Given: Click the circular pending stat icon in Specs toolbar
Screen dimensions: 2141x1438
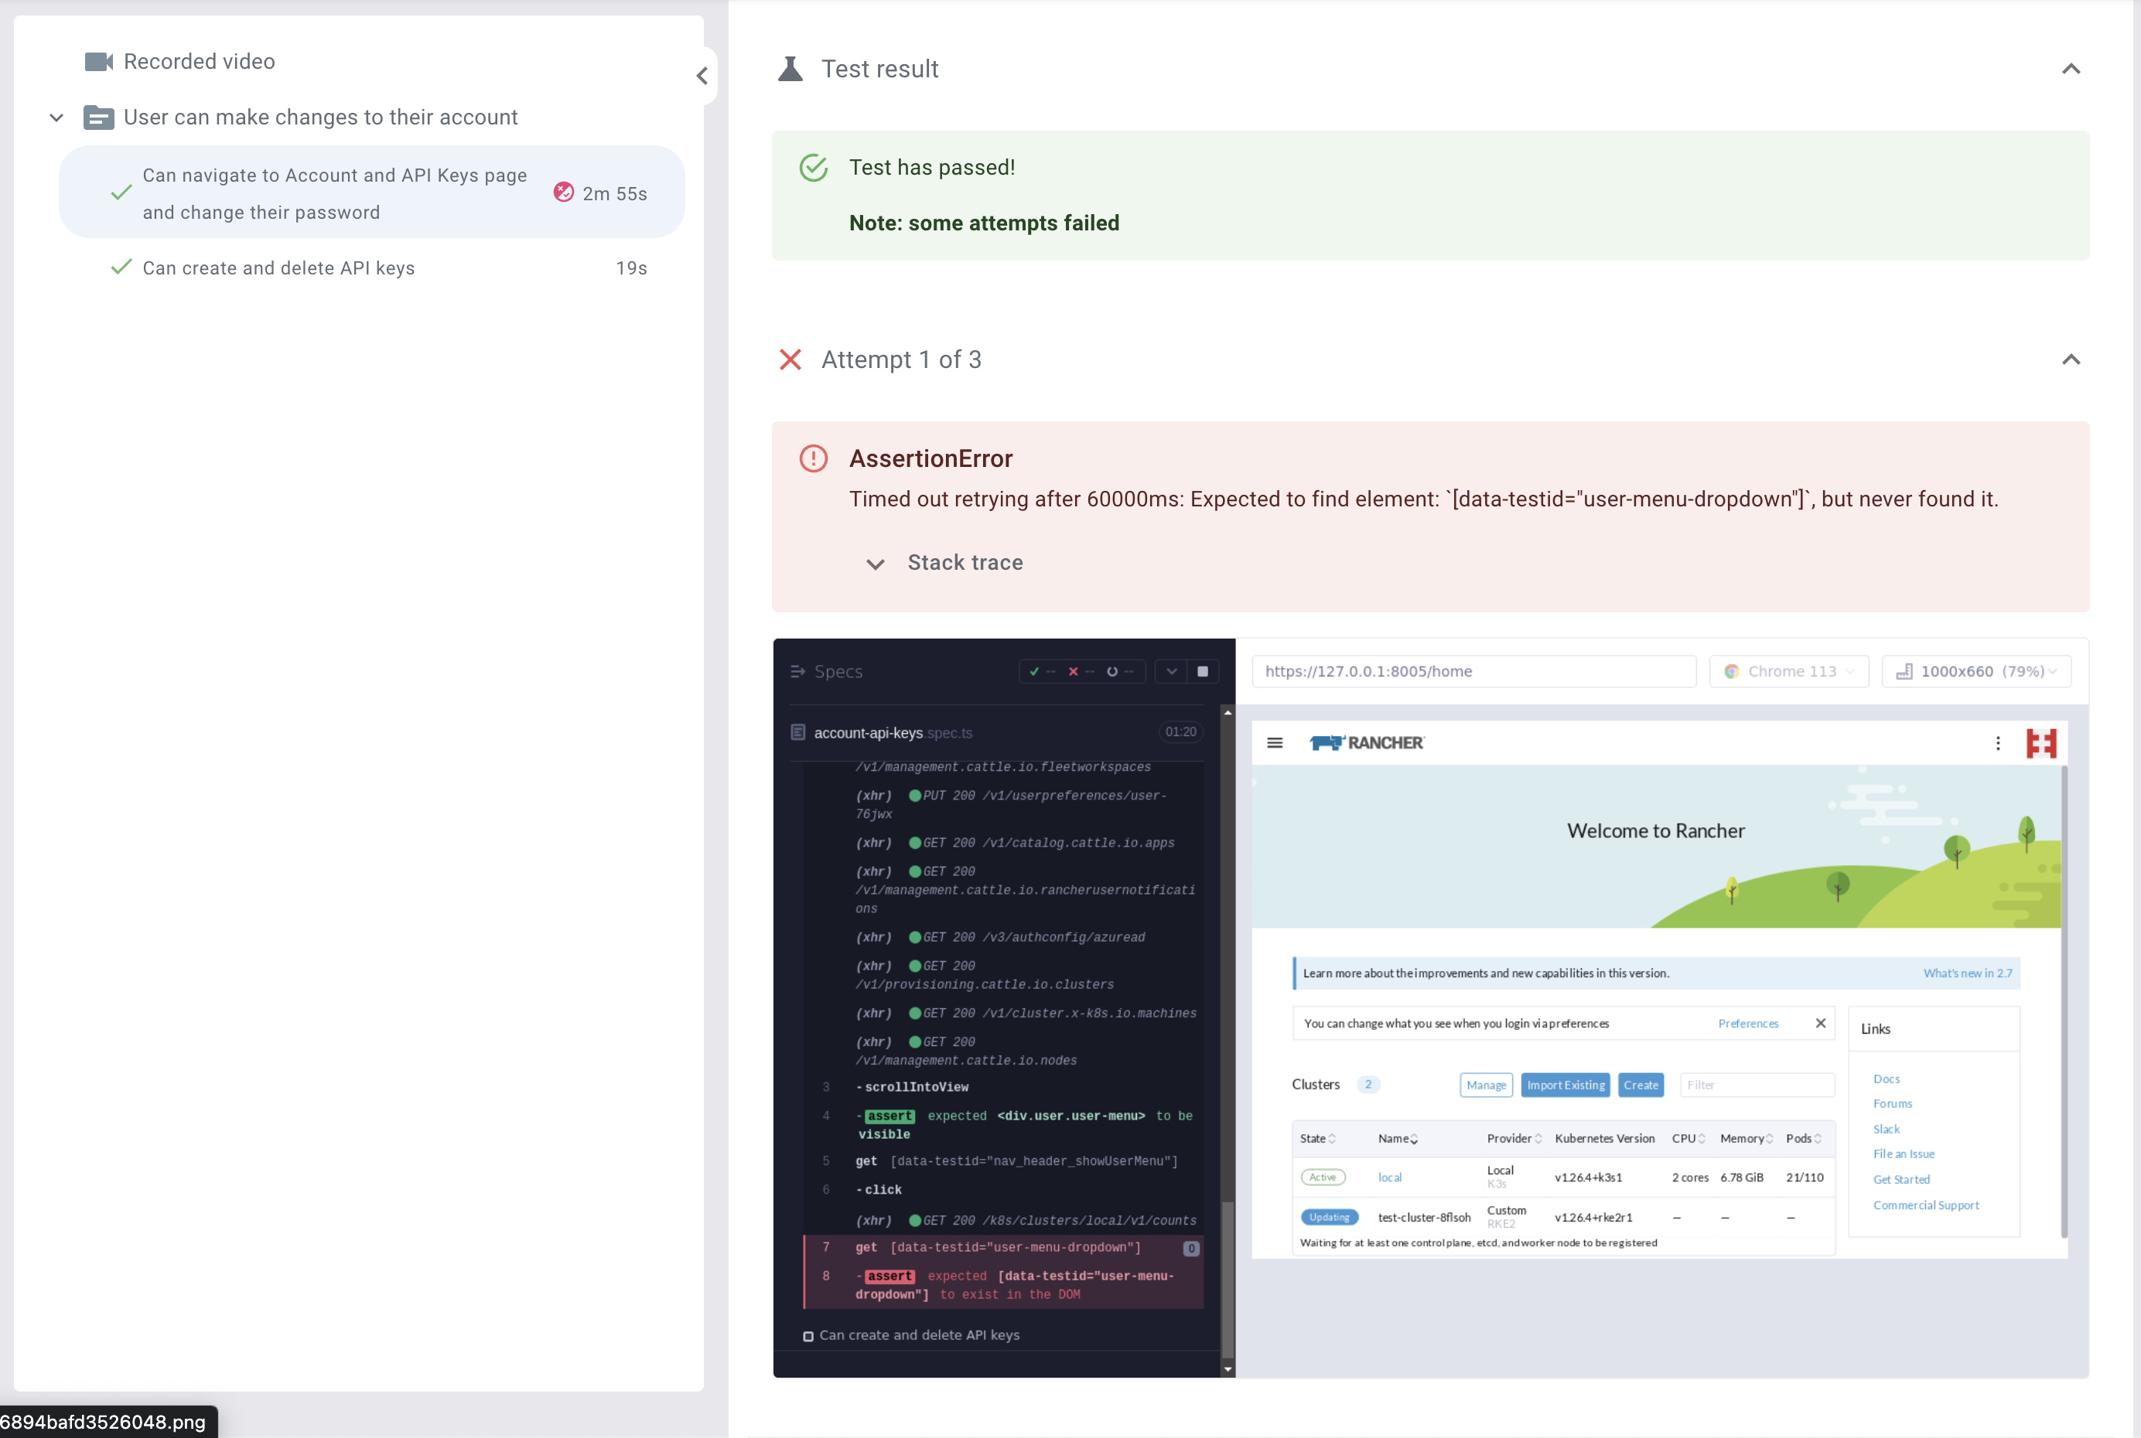Looking at the screenshot, I should point(1113,671).
